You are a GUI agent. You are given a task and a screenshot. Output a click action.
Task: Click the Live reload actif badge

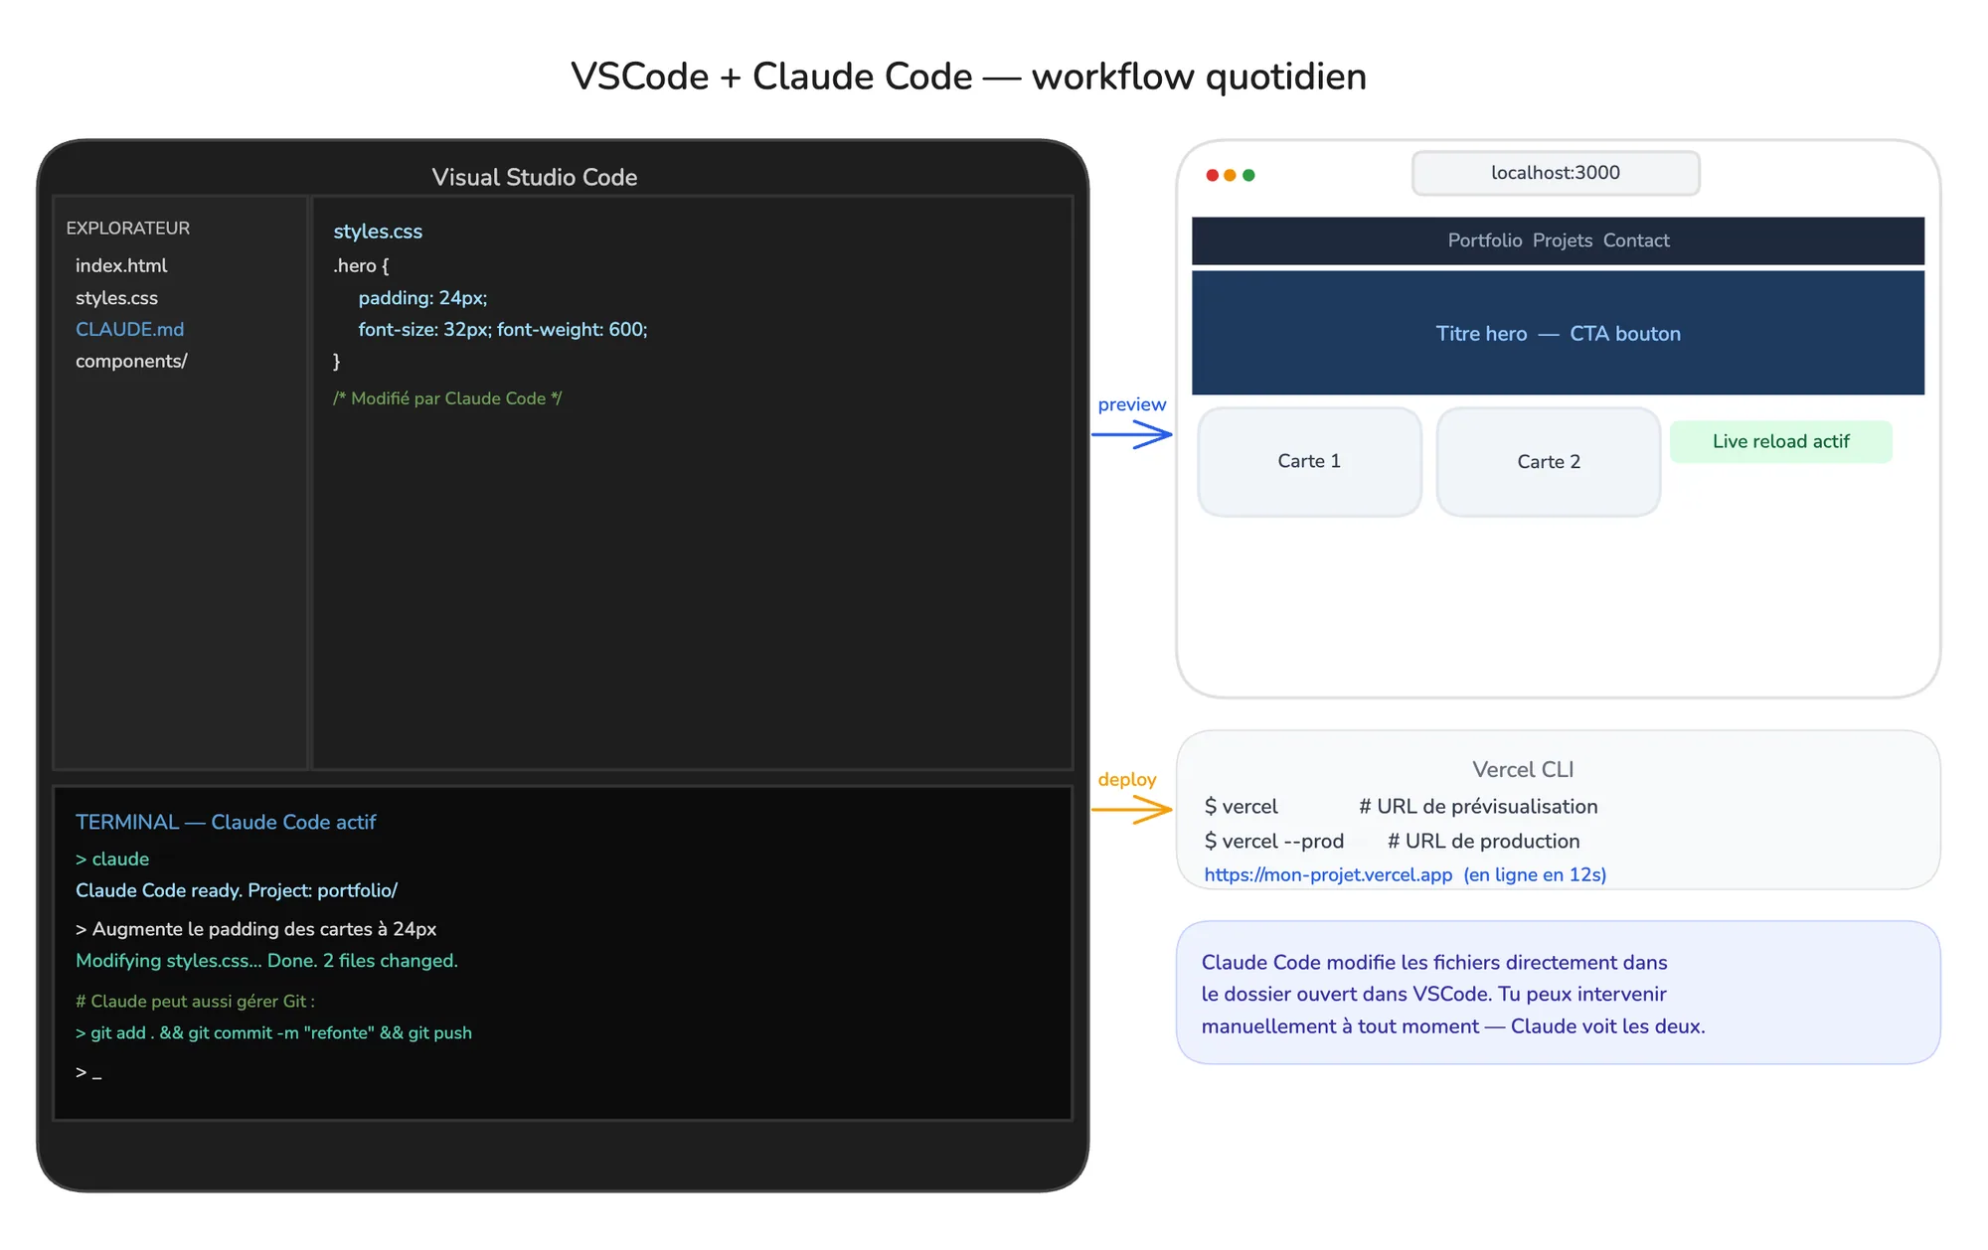[x=1781, y=441]
